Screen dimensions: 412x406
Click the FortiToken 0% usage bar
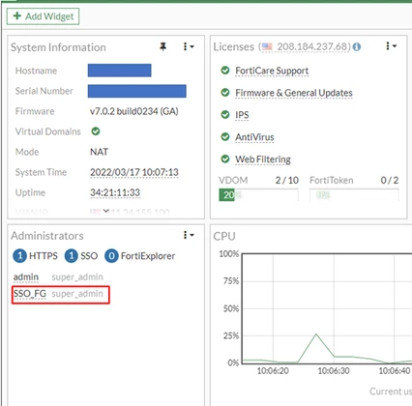[x=354, y=195]
